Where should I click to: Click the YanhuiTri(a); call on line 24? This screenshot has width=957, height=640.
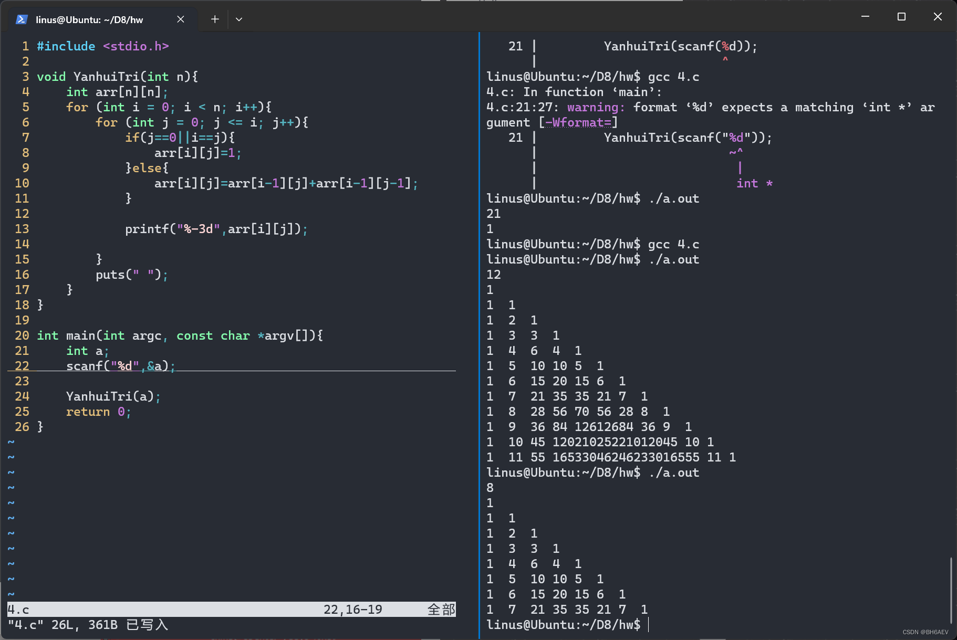(x=113, y=396)
